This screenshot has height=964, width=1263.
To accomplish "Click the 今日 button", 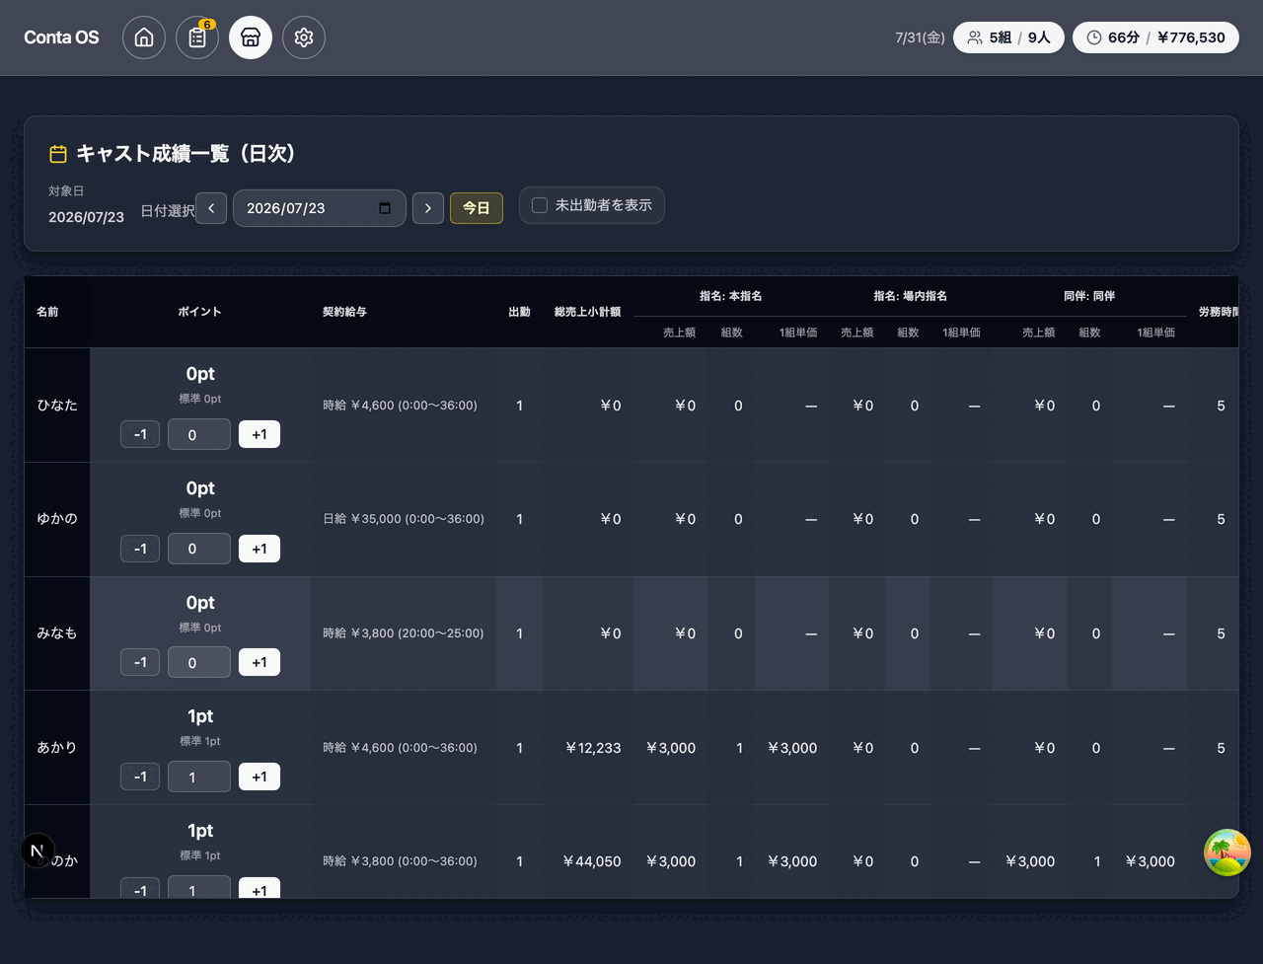I will tap(477, 208).
